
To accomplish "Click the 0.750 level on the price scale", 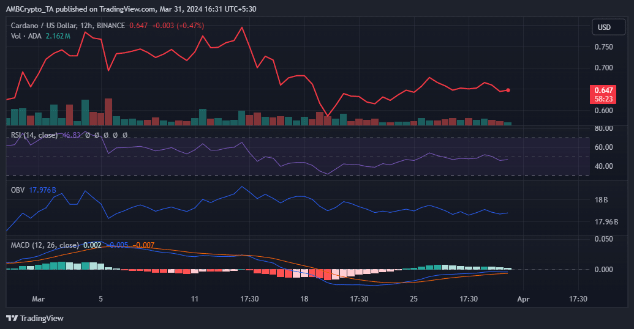I will tap(603, 46).
